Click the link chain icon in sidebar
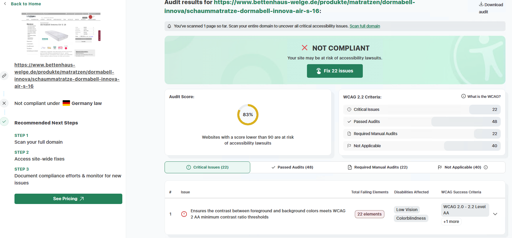 [4, 76]
